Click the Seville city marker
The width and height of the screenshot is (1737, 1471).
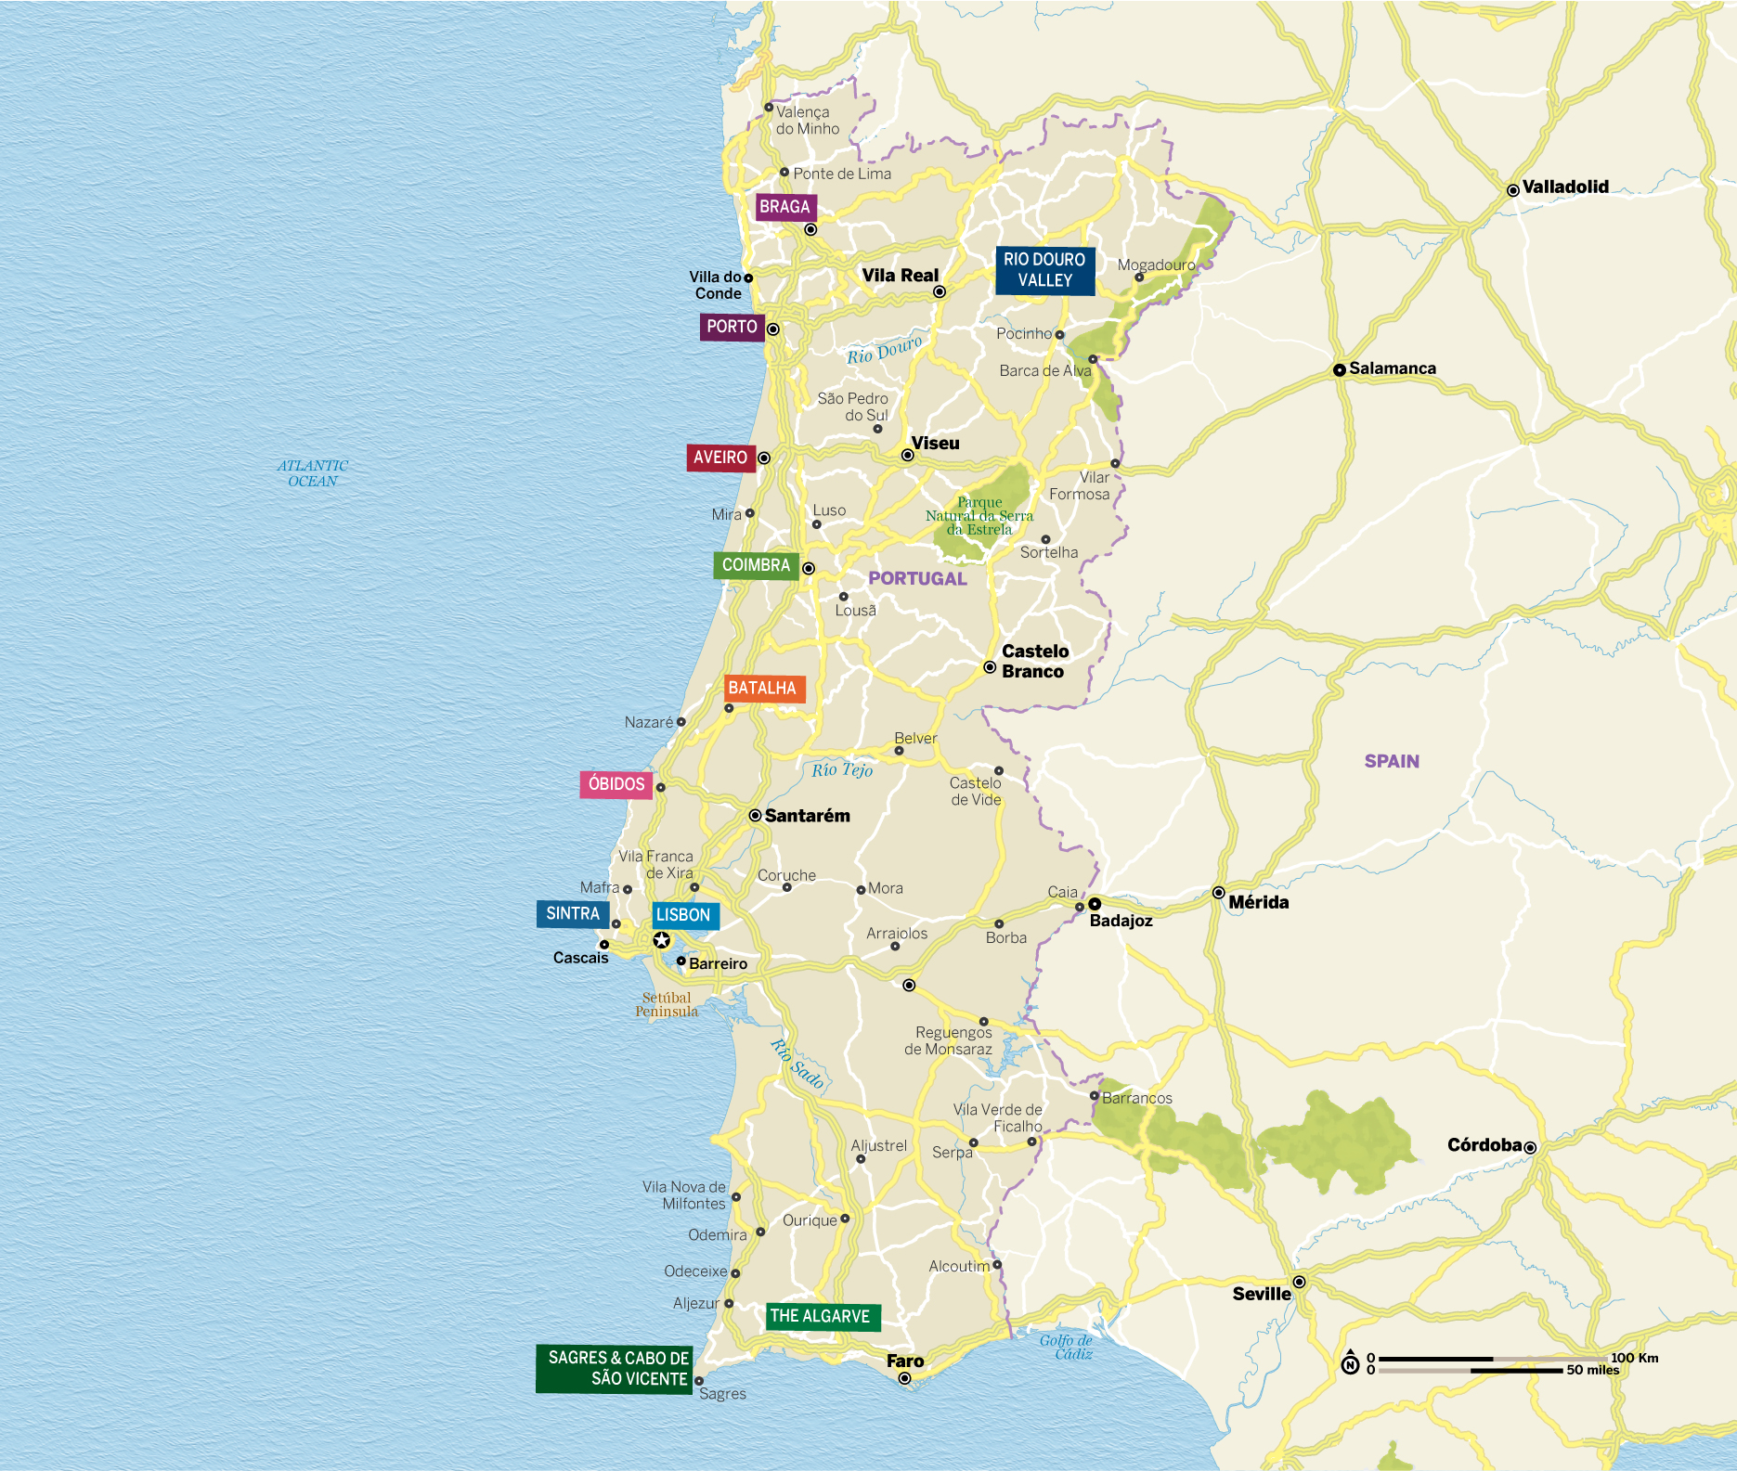tap(1300, 1282)
